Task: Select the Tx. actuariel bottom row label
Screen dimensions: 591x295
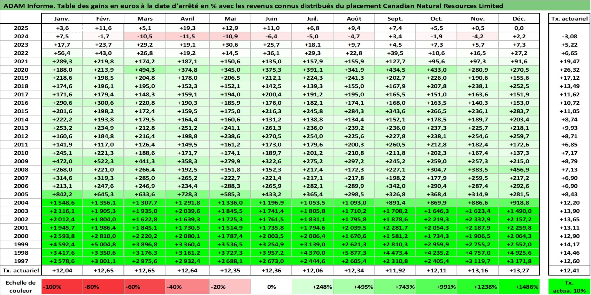Action: click(x=21, y=270)
